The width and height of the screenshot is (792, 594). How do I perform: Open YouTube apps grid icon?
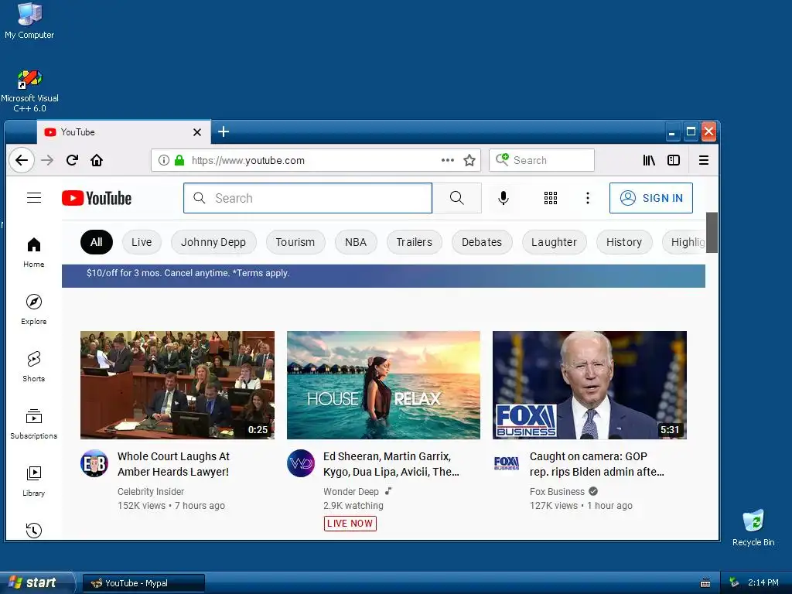click(x=551, y=198)
